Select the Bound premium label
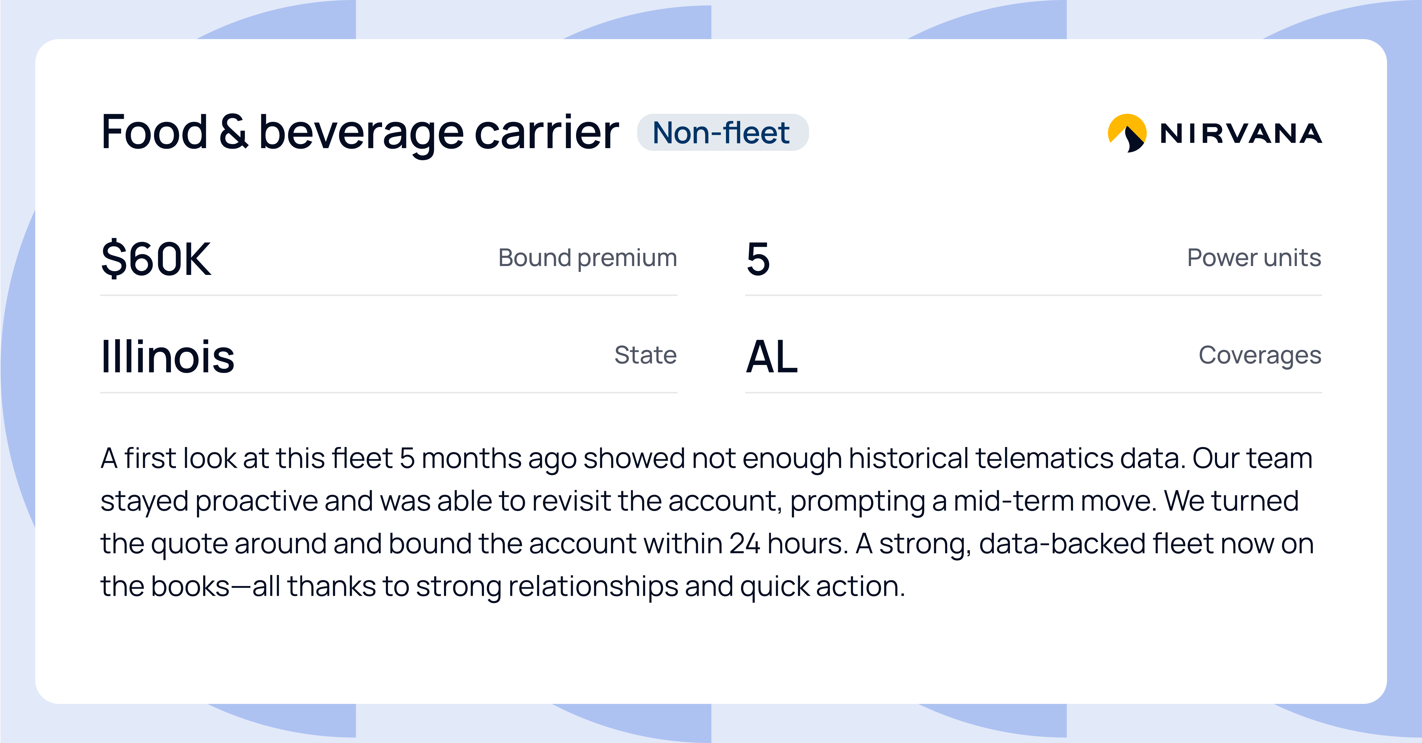1422x743 pixels. (587, 258)
